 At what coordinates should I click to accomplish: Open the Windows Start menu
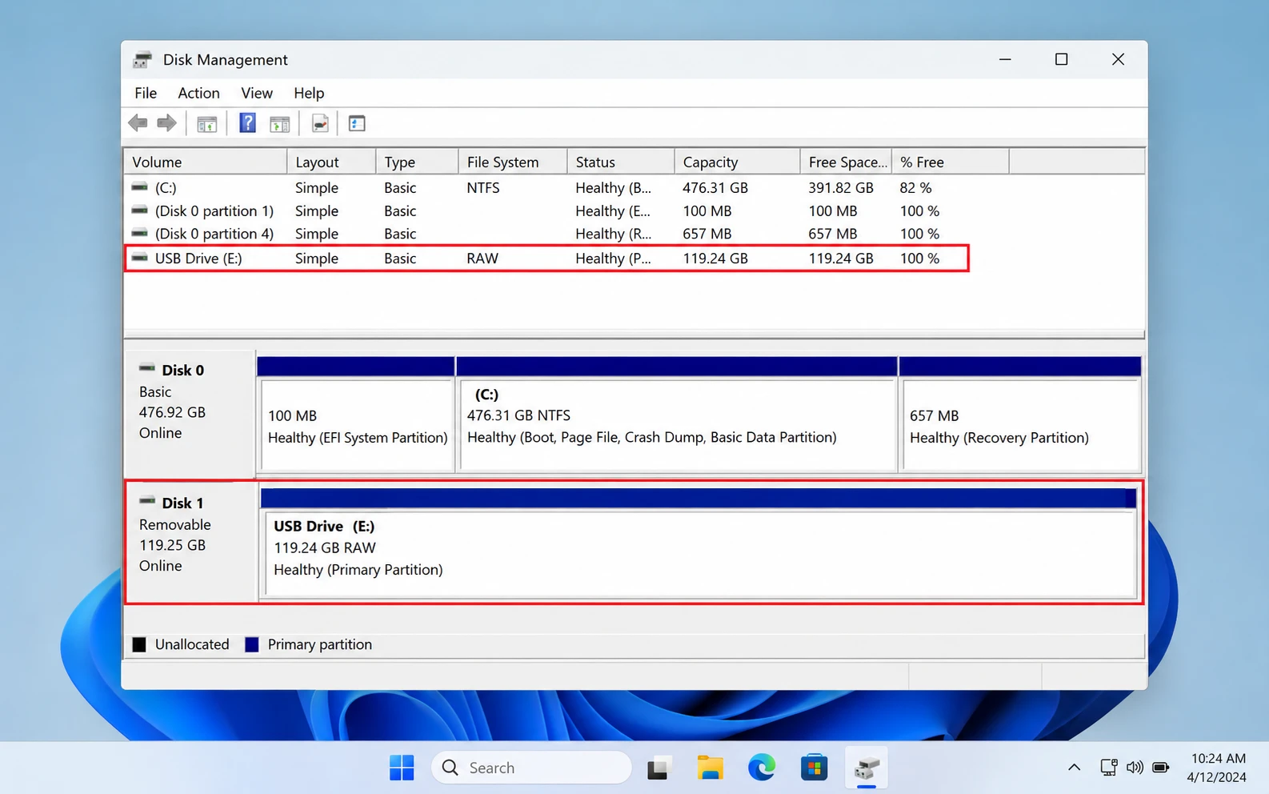tap(402, 768)
